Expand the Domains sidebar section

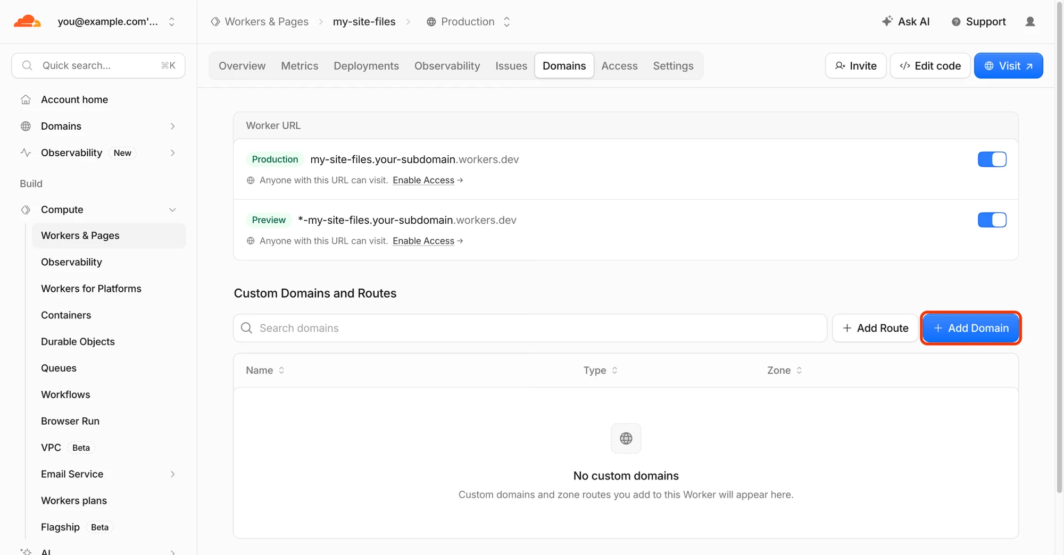point(172,126)
